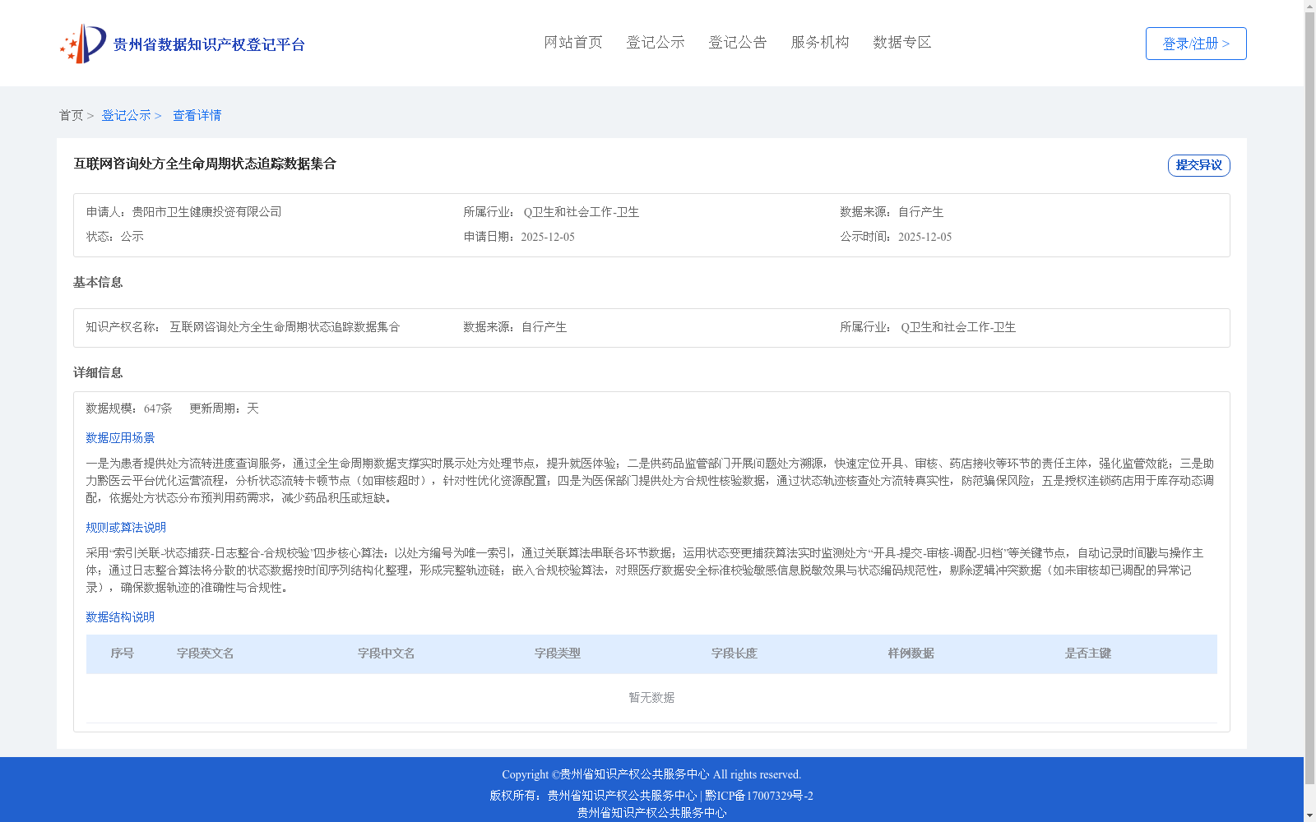Click the 数据结构说明 heading

pyautogui.click(x=120, y=617)
